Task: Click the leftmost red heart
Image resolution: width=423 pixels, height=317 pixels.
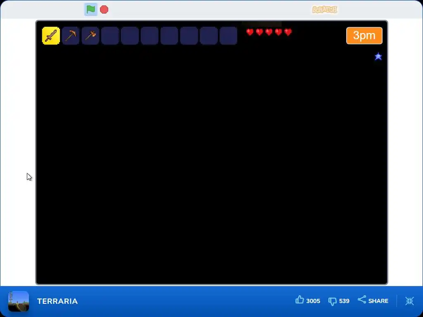Action: [x=250, y=32]
